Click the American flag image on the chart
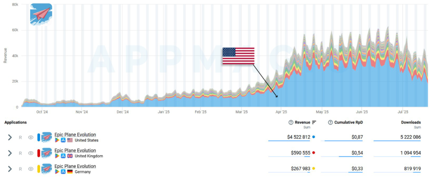Screen dimensions: 430x177 click(x=238, y=56)
